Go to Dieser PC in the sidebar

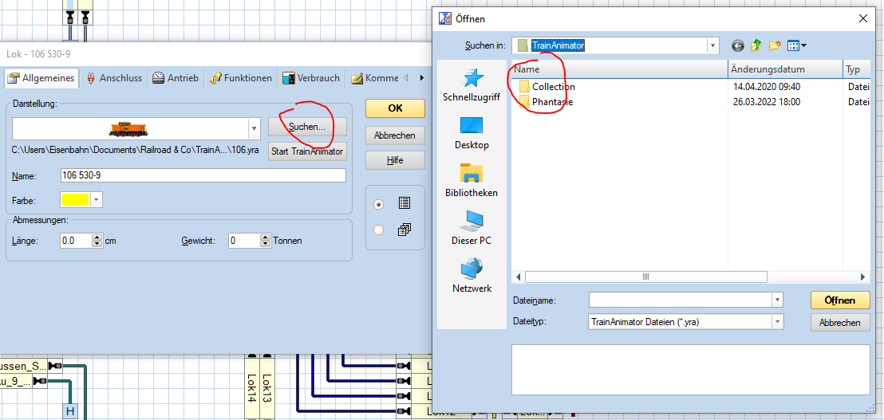coord(472,222)
